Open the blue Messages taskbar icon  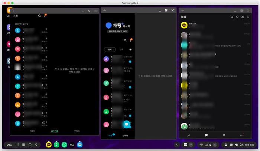(80, 145)
